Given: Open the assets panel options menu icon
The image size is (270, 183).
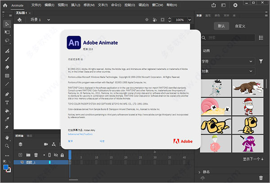Looking at the screenshot, I should pyautogui.click(x=266, y=15).
